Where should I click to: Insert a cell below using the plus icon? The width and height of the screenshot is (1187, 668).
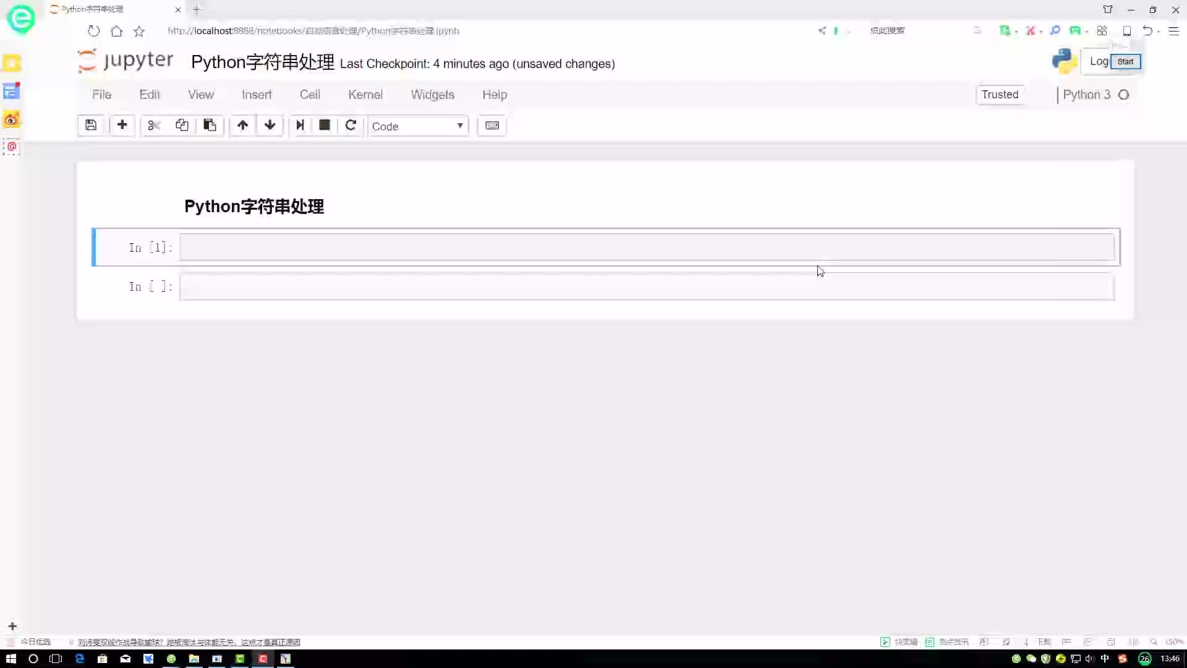tap(122, 126)
